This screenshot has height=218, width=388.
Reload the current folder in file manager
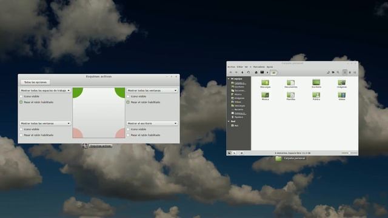coord(249,72)
